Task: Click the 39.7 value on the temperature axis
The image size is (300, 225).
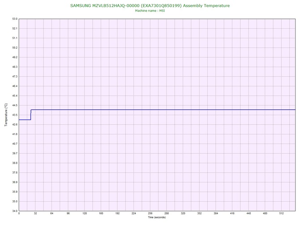Action: [15, 153]
